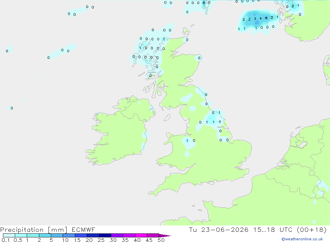Click the "0.1" legend scale label
This screenshot has width=330, height=242.
point(6,240)
